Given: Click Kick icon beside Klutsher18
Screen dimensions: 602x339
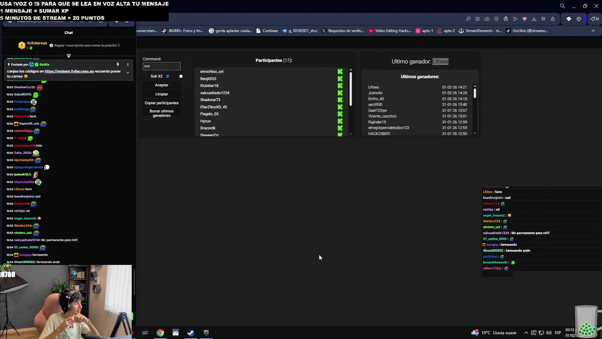Looking at the screenshot, I should 340,86.
